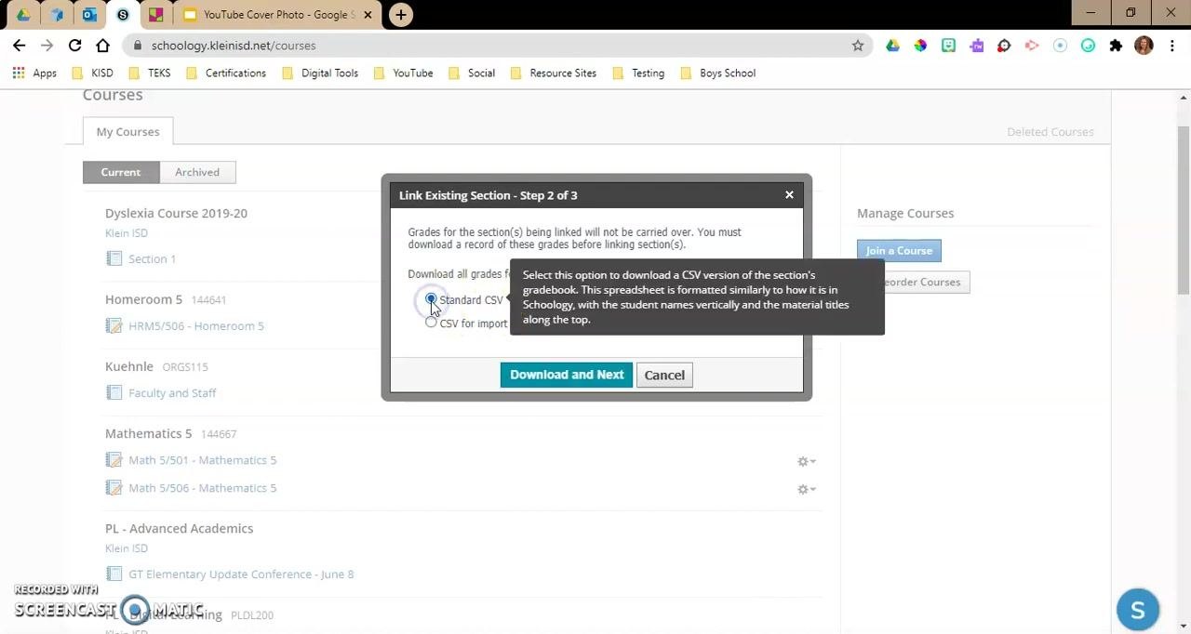Viewport: 1191px width, 634px height.
Task: Open the Extensions puzzle menu
Action: click(1116, 45)
